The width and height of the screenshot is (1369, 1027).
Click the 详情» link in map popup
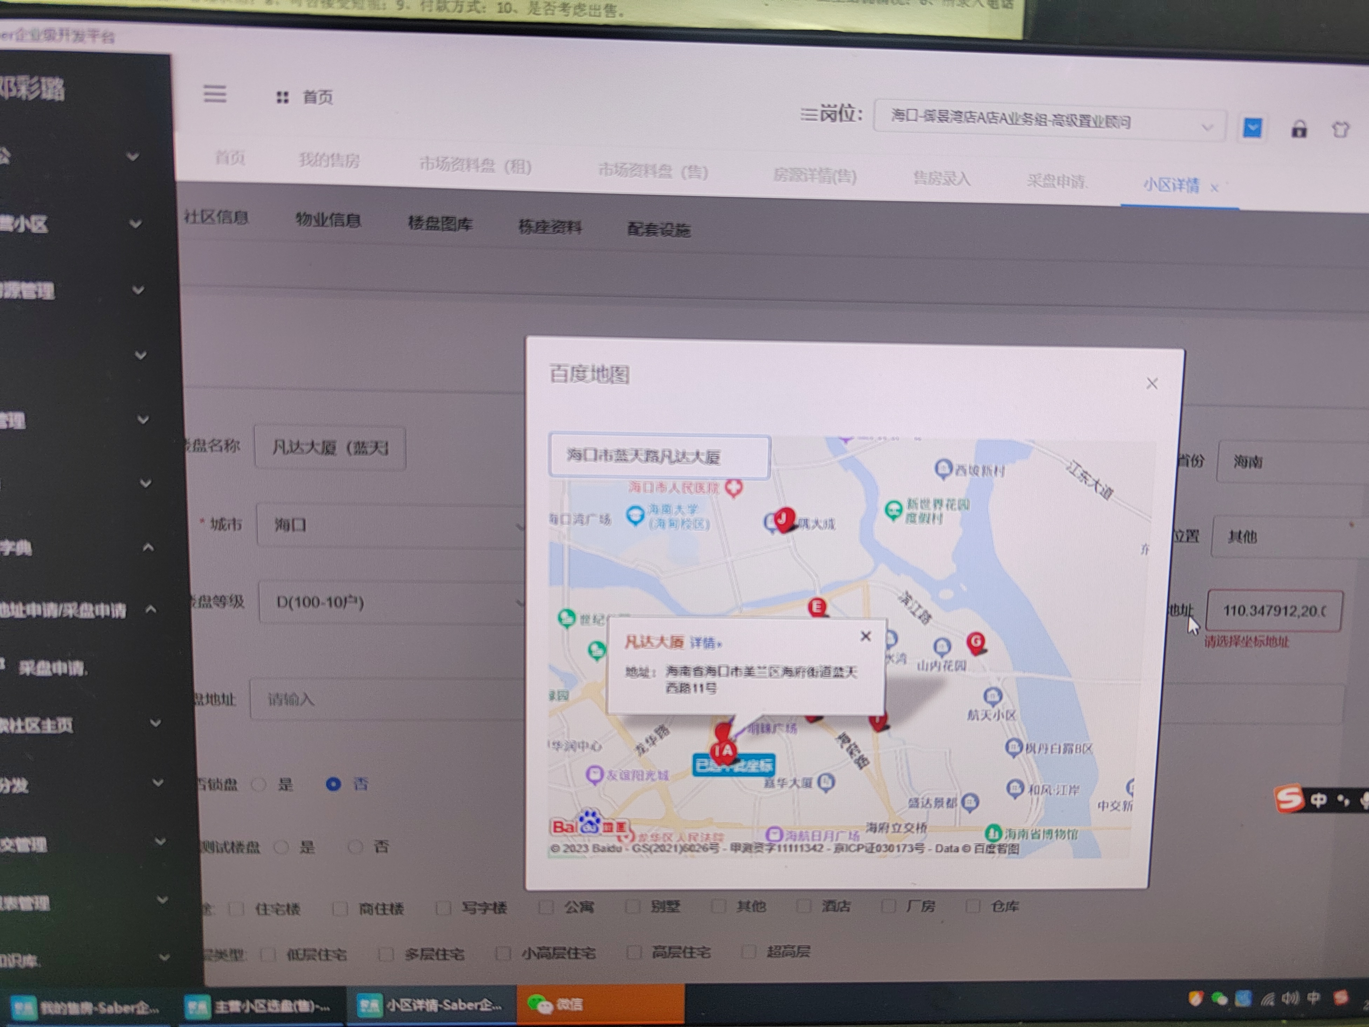[x=705, y=643]
